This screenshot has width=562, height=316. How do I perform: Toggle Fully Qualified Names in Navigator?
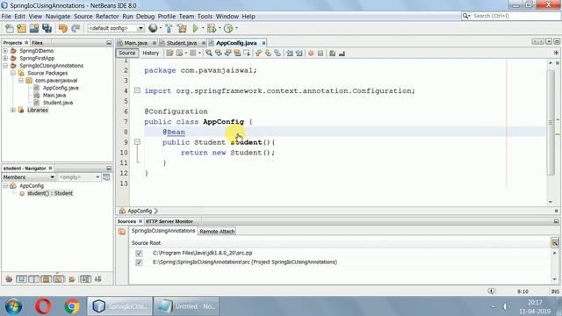coord(72,279)
